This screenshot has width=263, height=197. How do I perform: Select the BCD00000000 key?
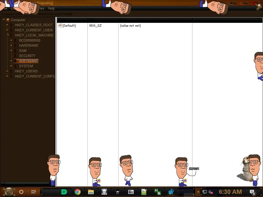(30, 40)
